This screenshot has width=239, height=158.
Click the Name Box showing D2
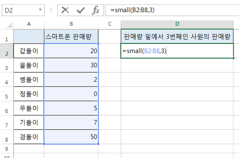click(x=23, y=10)
